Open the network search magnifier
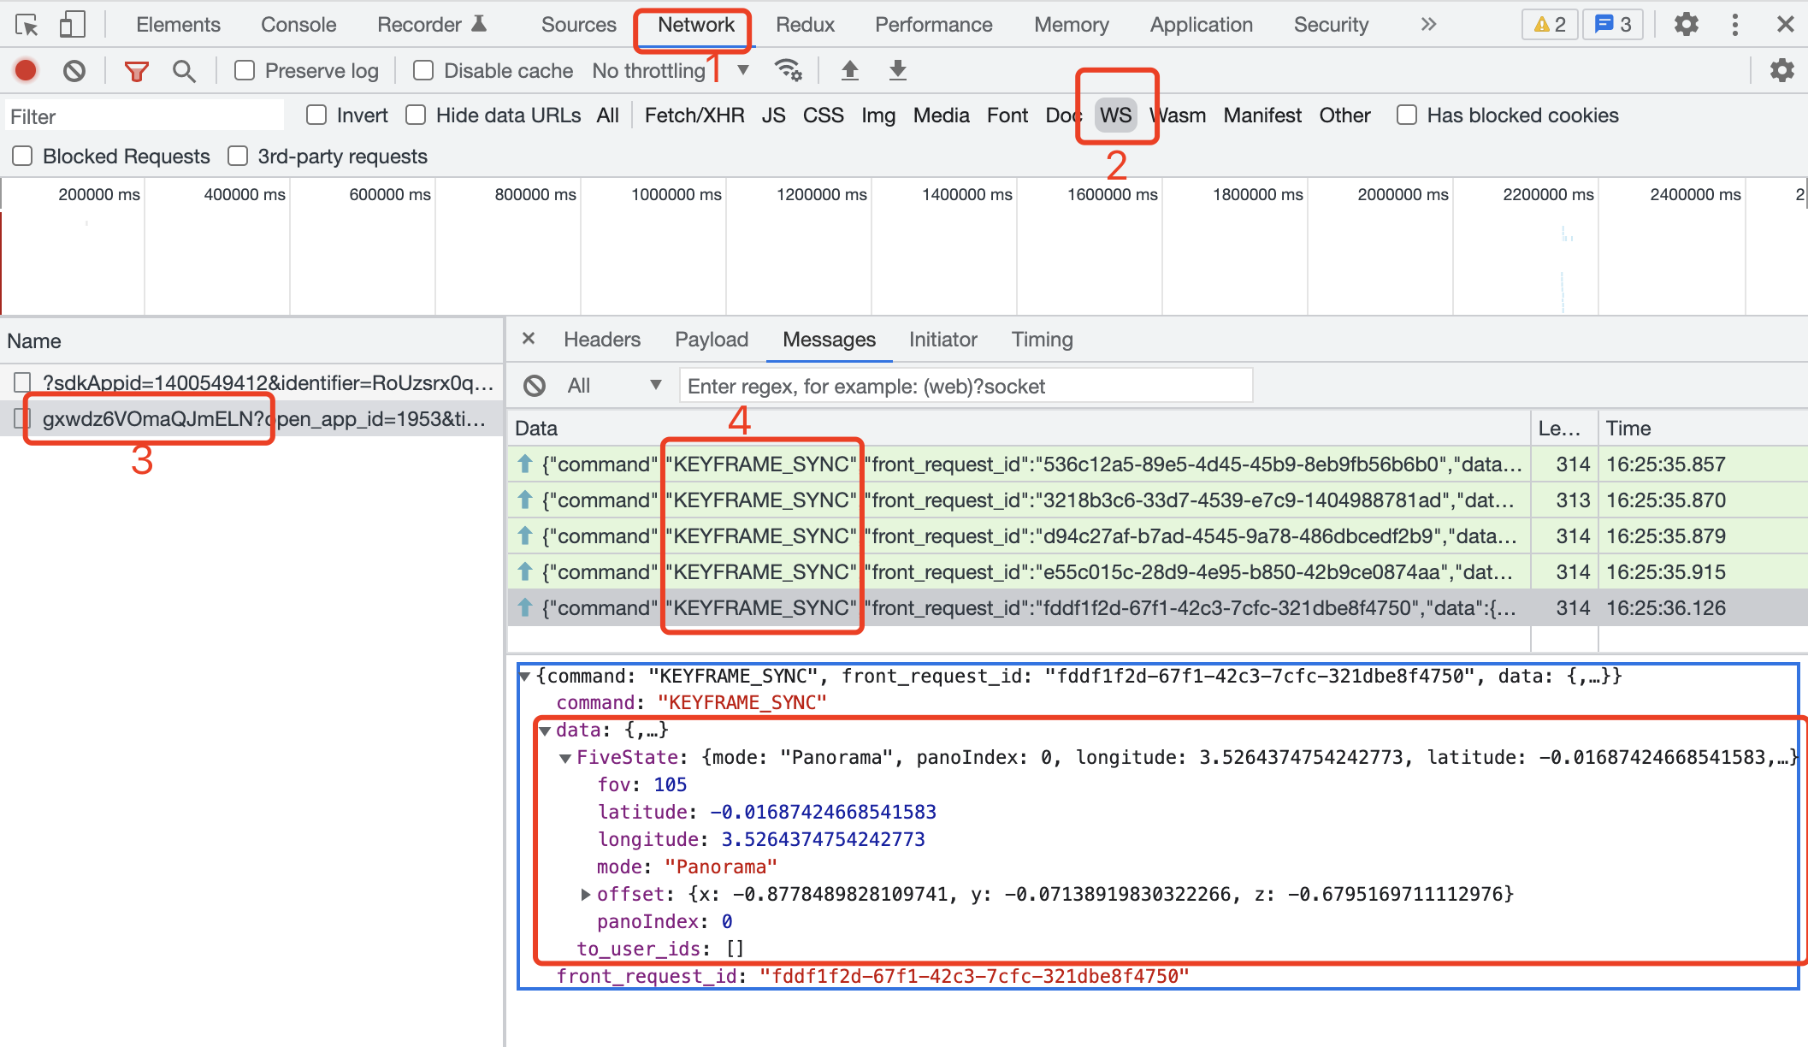This screenshot has height=1047, width=1808. click(184, 71)
